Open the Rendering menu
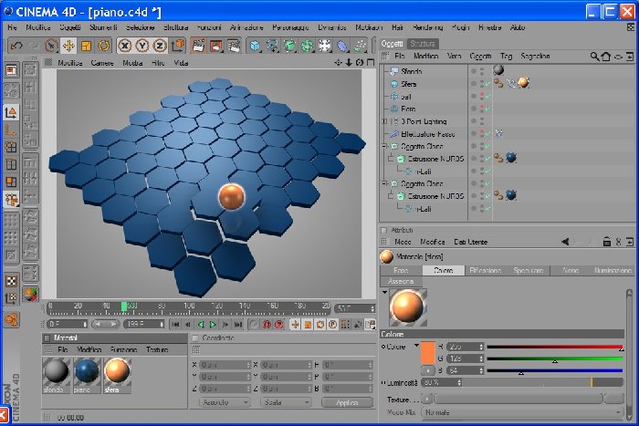639x426 pixels. tap(428, 27)
